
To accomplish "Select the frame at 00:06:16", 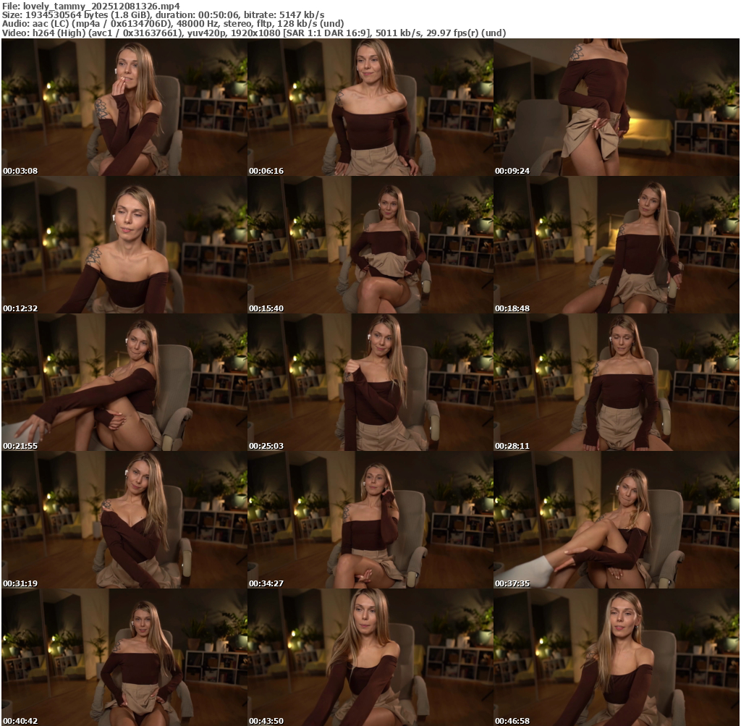I will pyautogui.click(x=370, y=107).
